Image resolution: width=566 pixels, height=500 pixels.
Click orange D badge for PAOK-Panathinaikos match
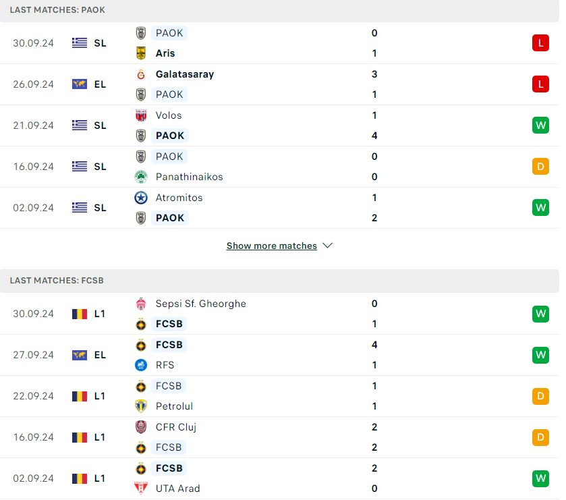coord(540,167)
